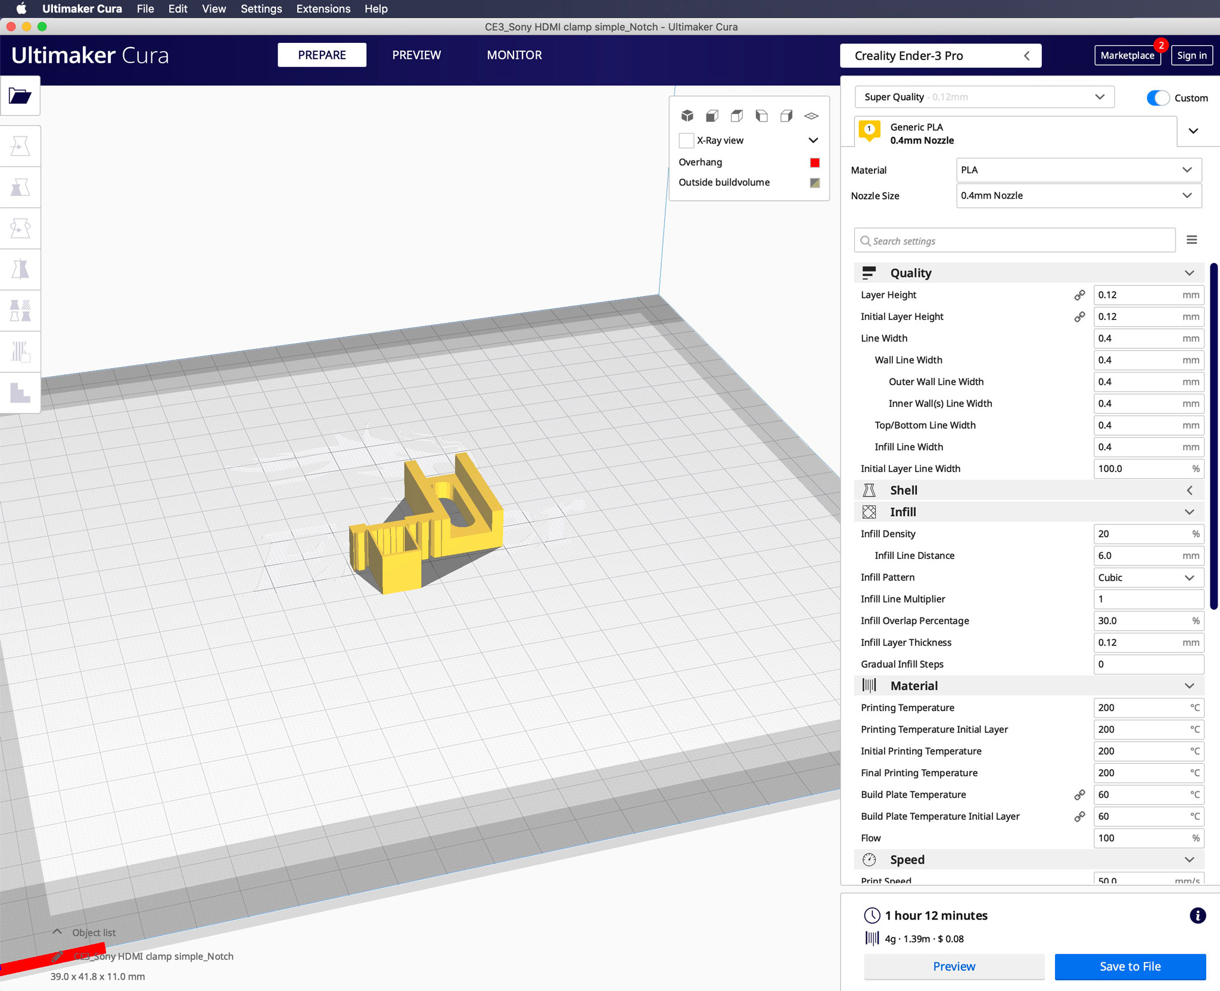The height and width of the screenshot is (991, 1220).
Task: Select the Move tool in left toolbar
Action: (x=20, y=146)
